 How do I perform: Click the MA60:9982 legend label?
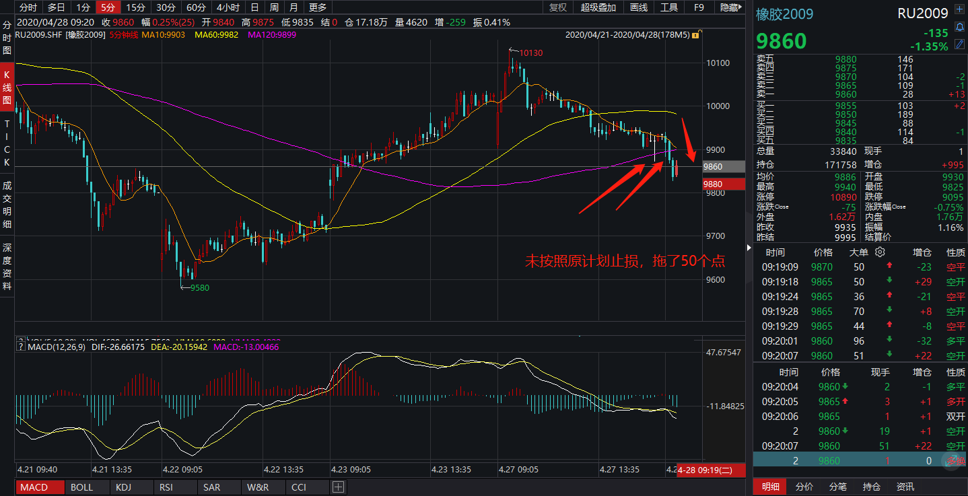[x=217, y=34]
